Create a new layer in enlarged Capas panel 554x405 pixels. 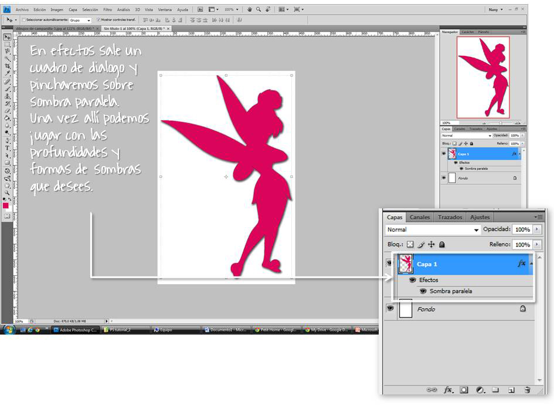(511, 390)
